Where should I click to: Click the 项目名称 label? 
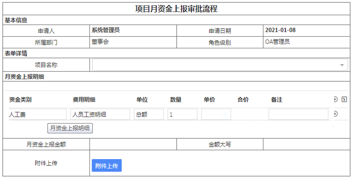click(46, 65)
